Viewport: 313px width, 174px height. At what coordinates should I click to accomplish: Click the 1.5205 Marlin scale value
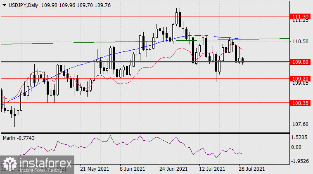click(x=299, y=138)
